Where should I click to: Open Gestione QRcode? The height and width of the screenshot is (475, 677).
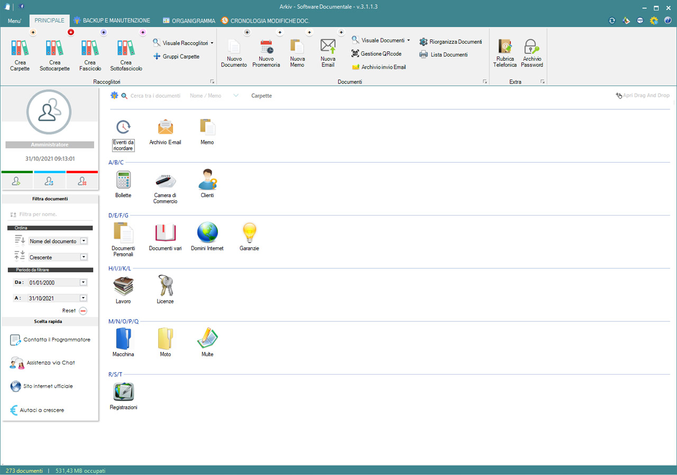coord(377,54)
